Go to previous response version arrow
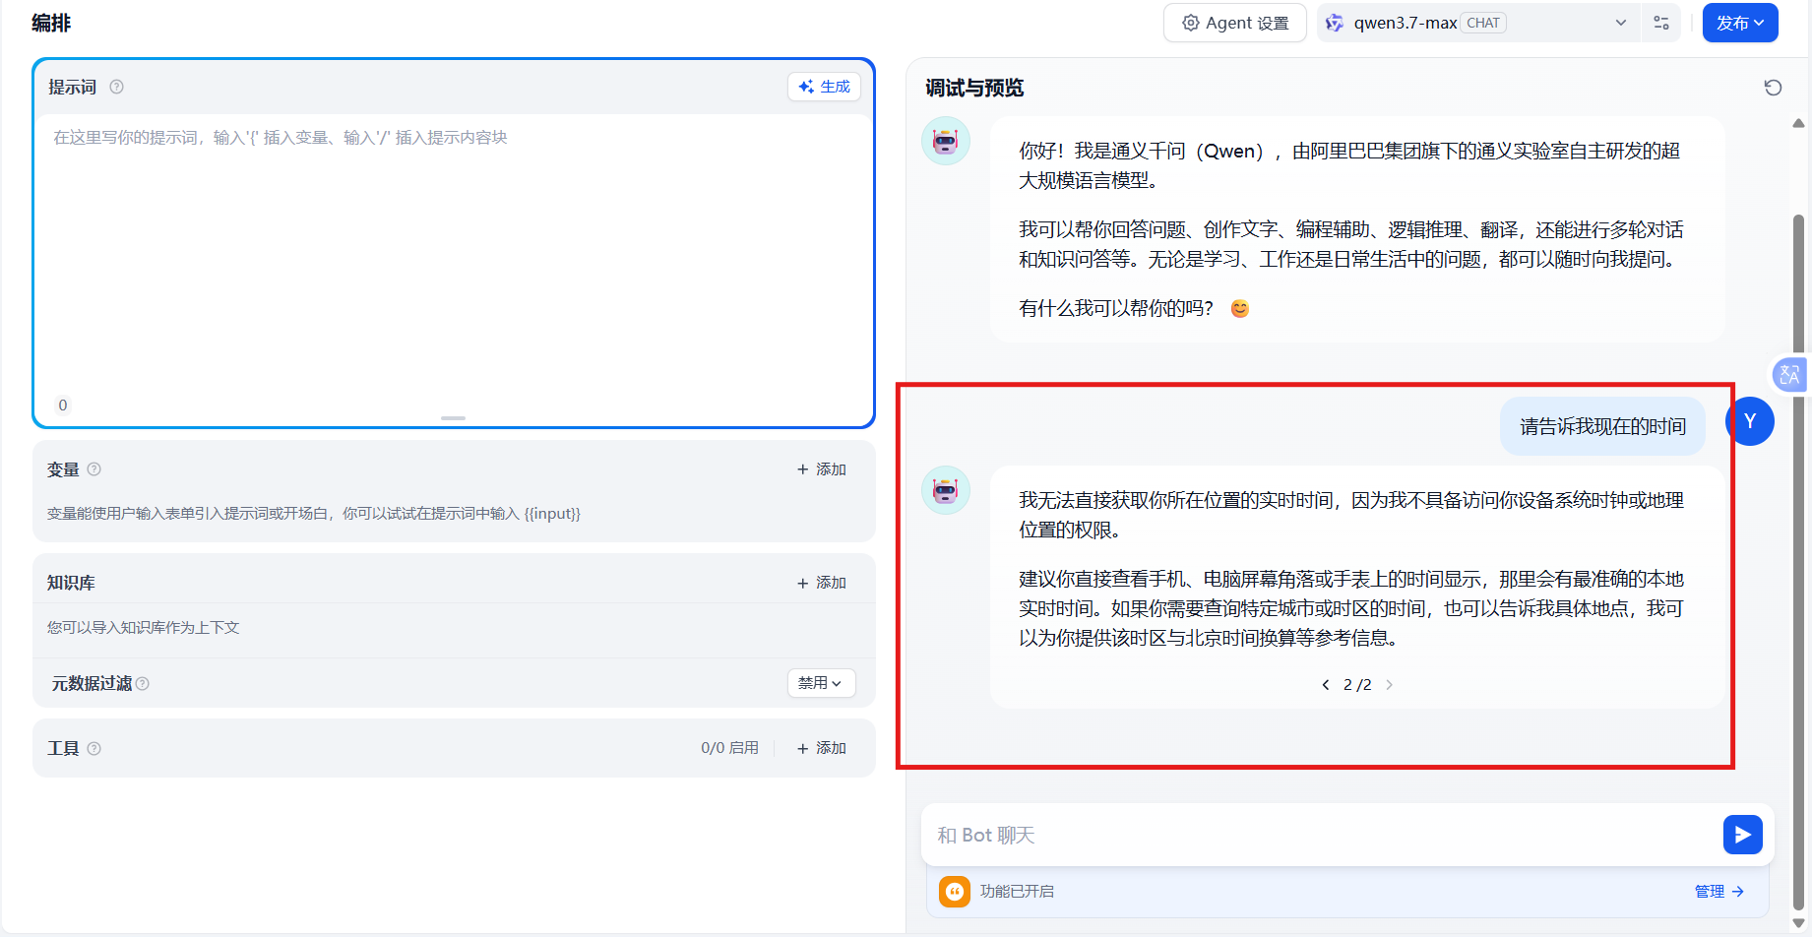 [x=1326, y=685]
